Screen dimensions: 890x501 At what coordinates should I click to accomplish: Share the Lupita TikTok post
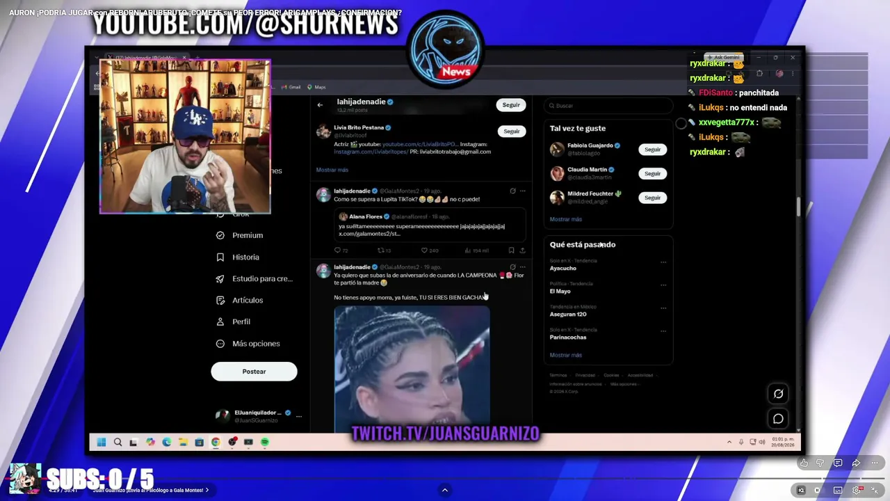tap(522, 250)
